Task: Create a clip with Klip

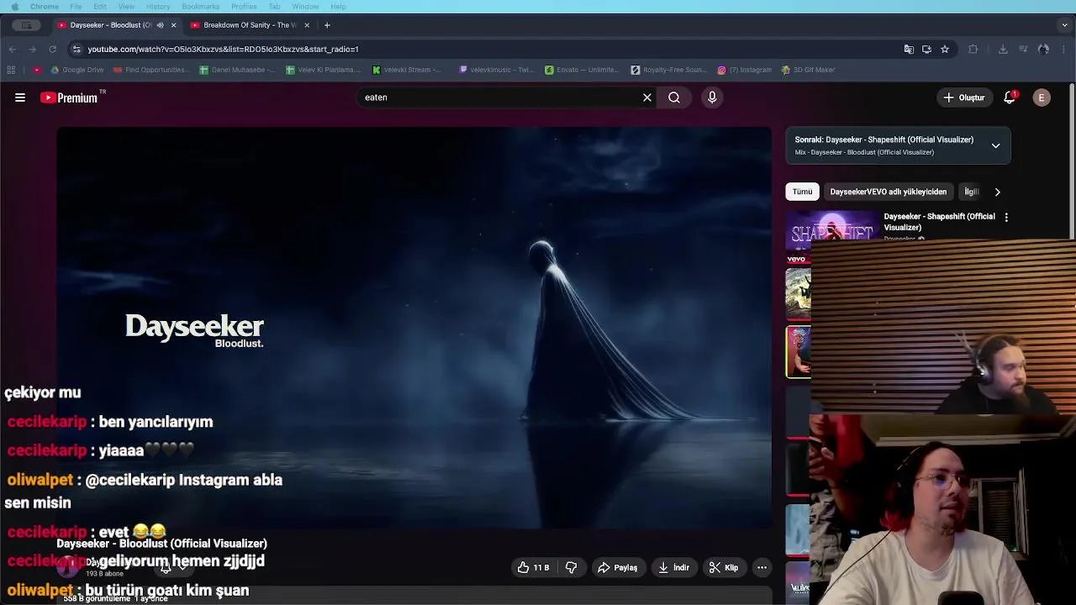Action: click(x=724, y=567)
